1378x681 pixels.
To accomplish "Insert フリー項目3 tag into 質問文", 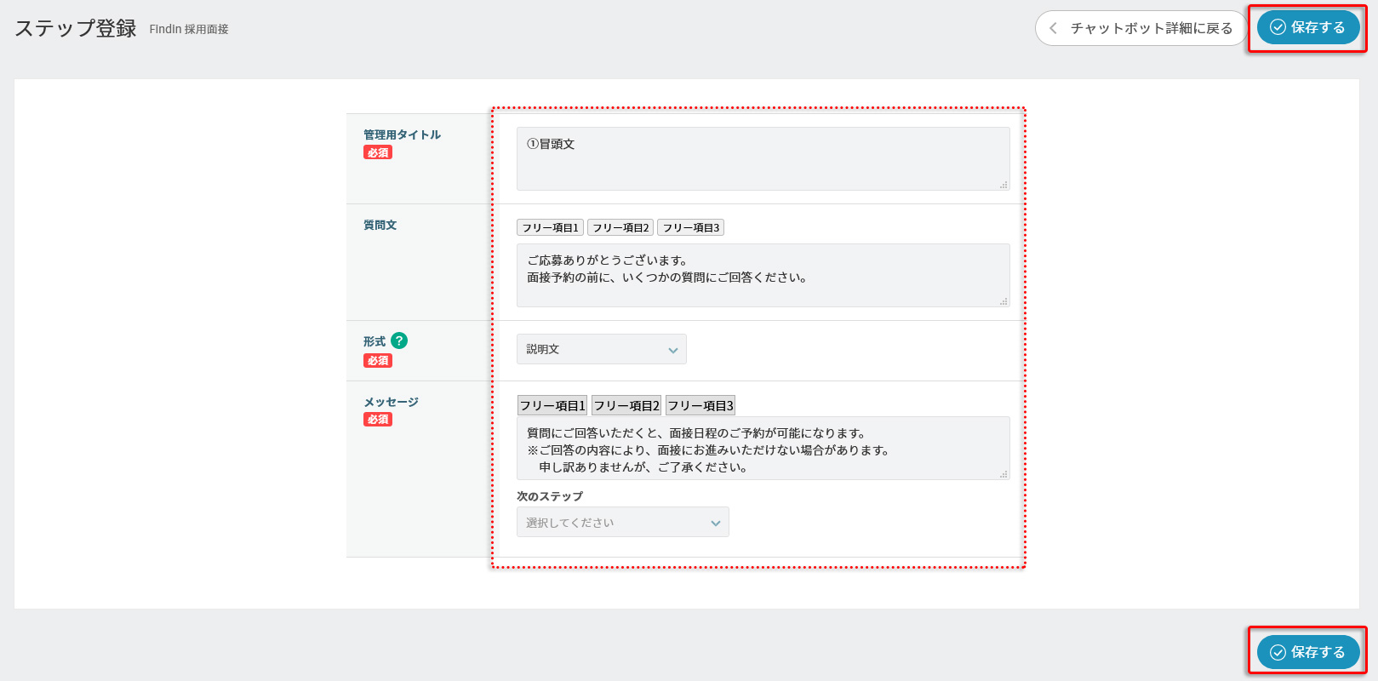I will point(690,228).
